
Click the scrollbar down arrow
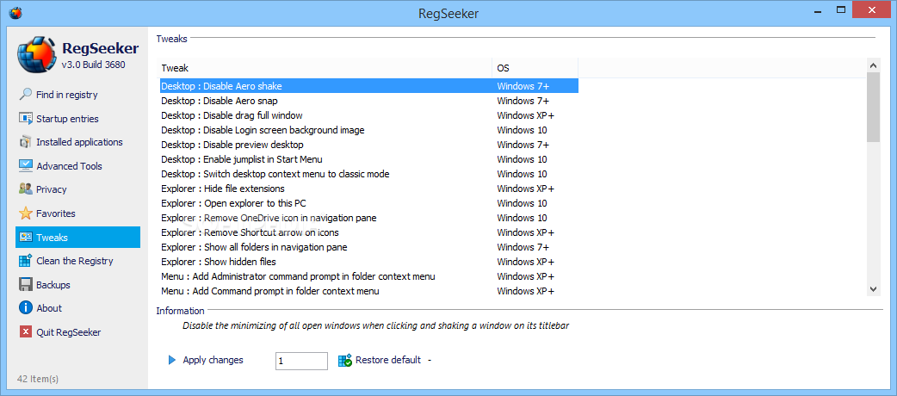pyautogui.click(x=873, y=289)
